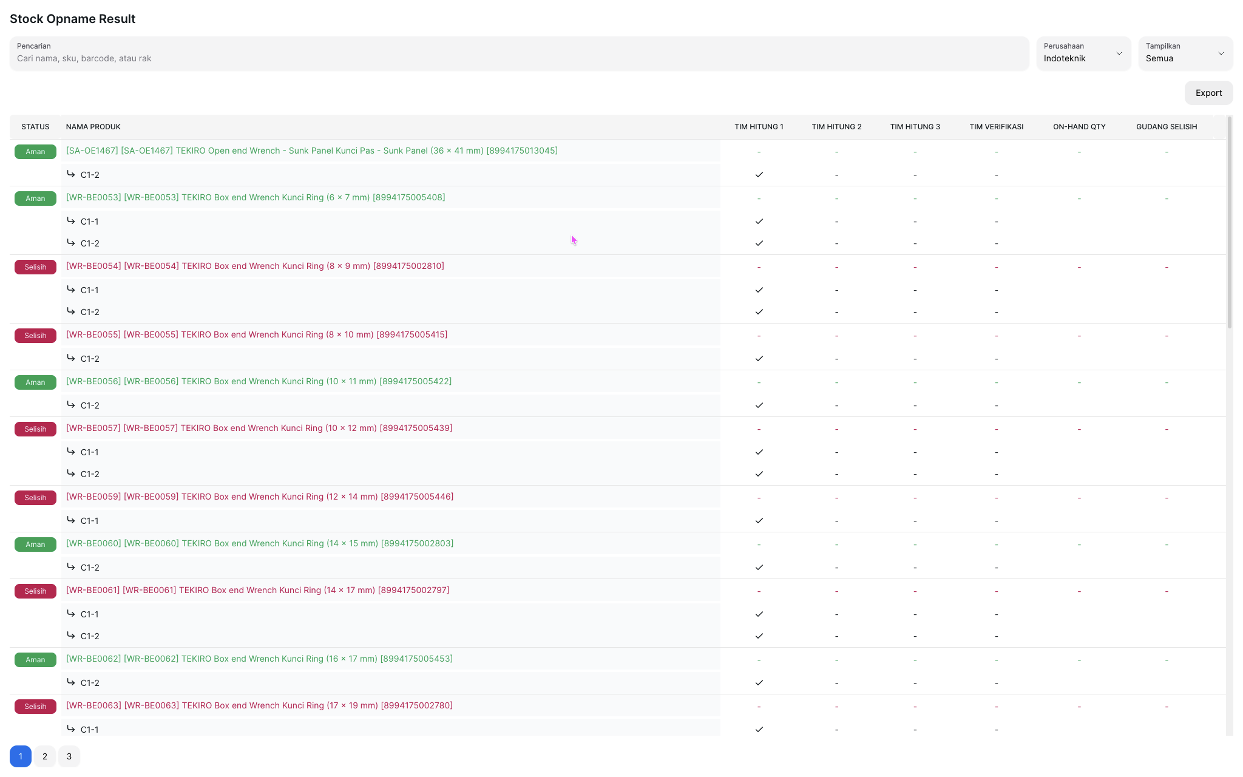Click rack C1-2 under WR-BE0061
1243x777 pixels.
(90, 636)
